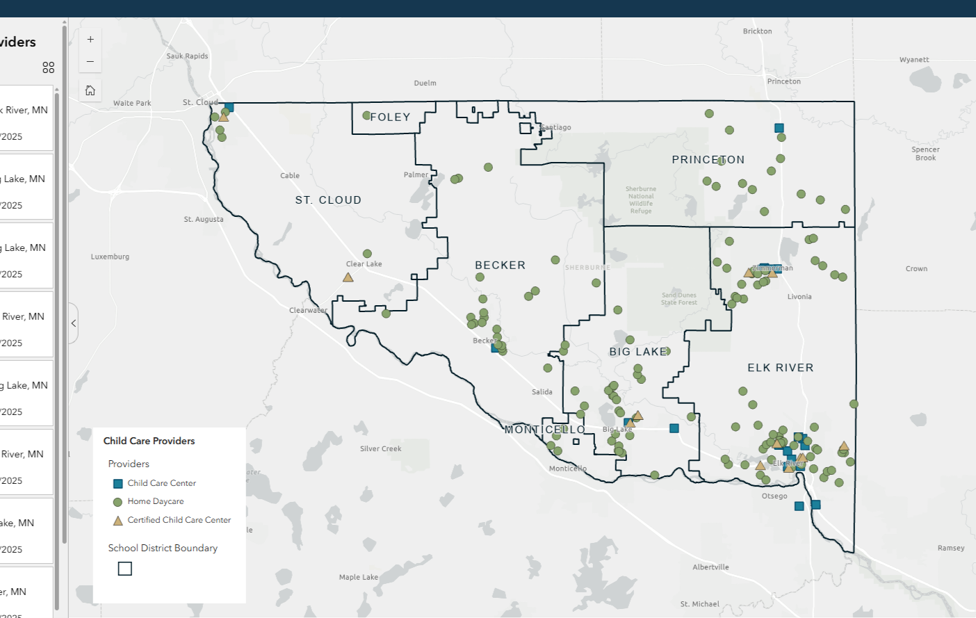Screen dimensions: 976x618
Task: Select the blue square marker at Zimmerman
Action: [x=779, y=268]
